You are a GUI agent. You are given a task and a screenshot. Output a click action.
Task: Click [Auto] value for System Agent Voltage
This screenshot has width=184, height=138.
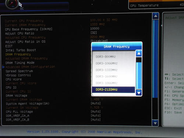[96, 103]
